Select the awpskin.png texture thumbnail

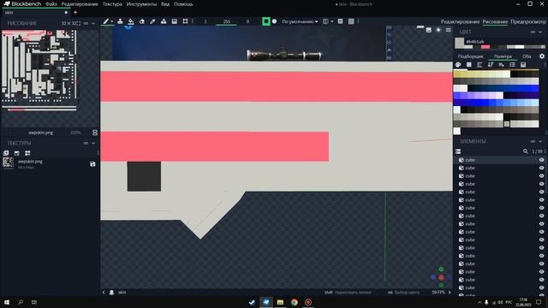click(8, 163)
